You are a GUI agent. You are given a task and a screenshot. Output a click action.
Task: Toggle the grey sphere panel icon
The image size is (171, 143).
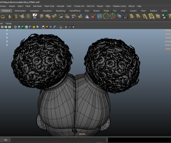coord(38,27)
